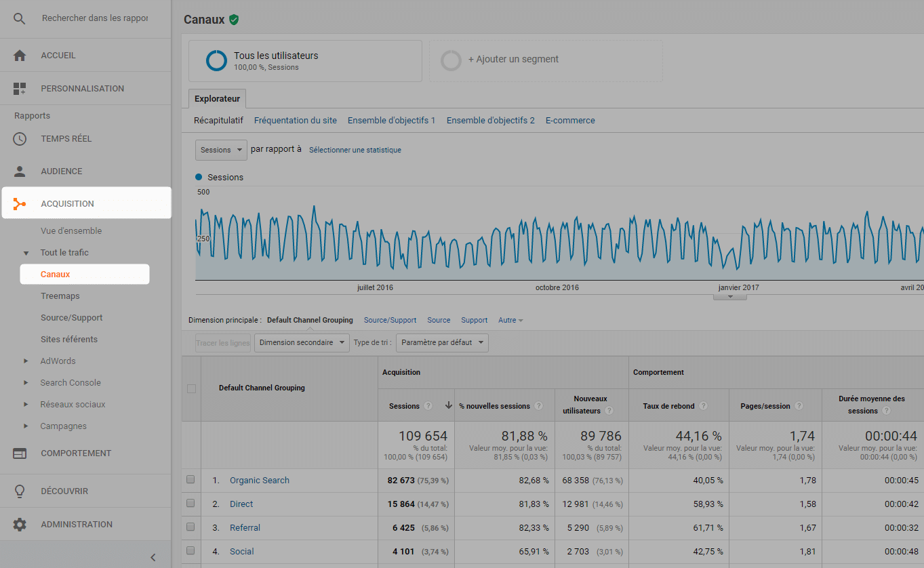
Task: Open the Paramètre par défaut sort dropdown
Action: (442, 343)
